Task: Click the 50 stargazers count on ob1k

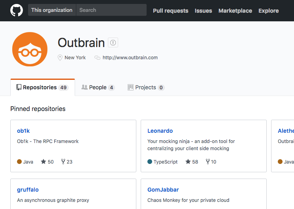Action: pos(51,162)
